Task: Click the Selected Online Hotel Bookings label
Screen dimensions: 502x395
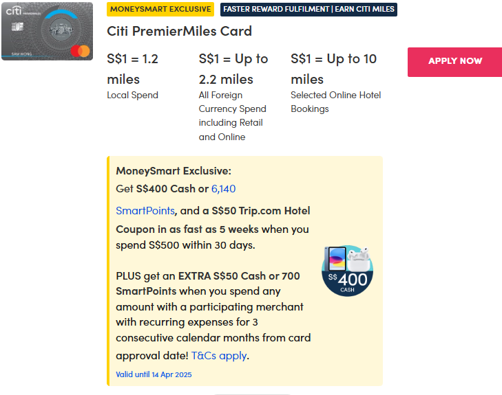Action: [335, 102]
